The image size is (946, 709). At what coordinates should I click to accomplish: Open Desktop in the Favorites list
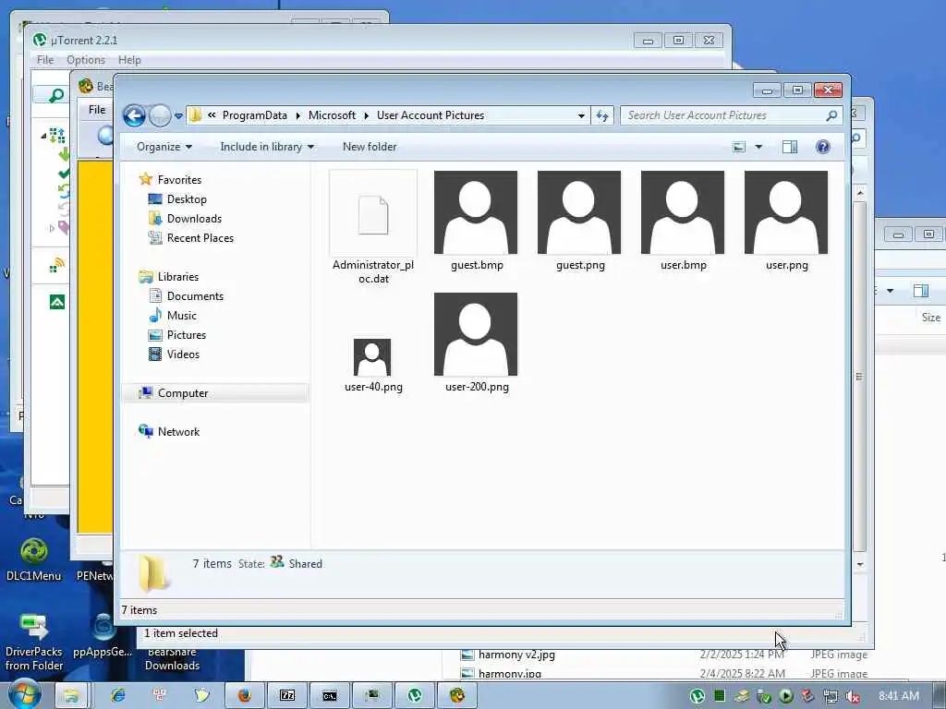point(187,199)
